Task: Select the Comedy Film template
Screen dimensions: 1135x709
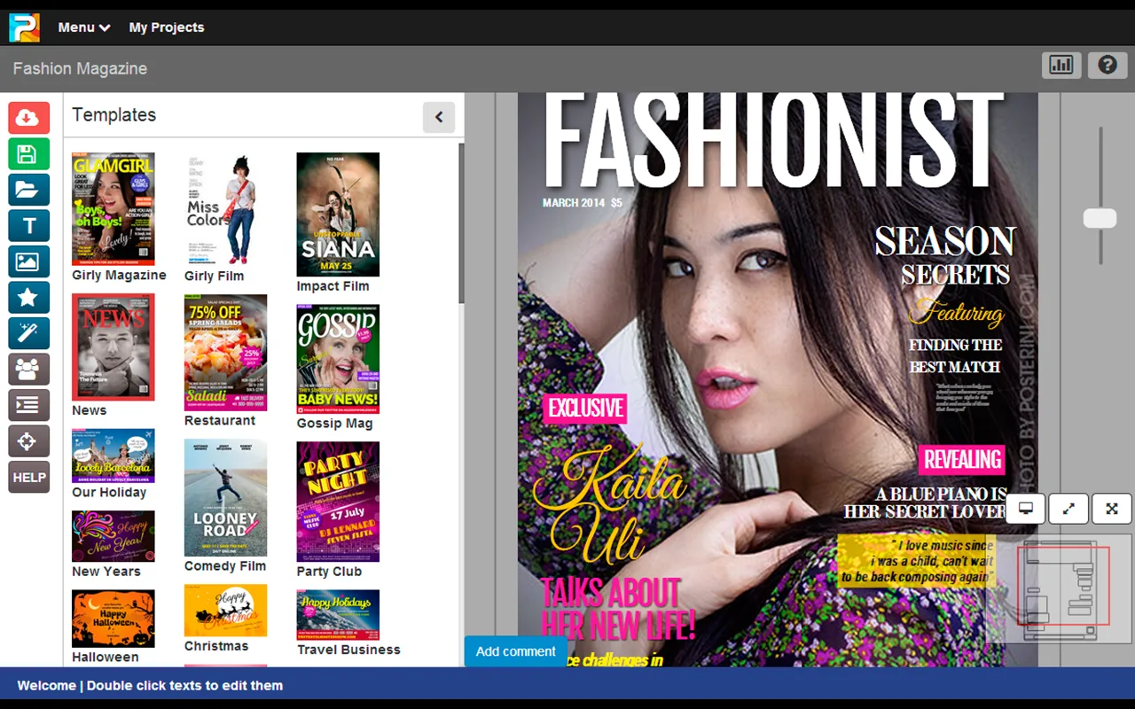Action: pos(225,498)
